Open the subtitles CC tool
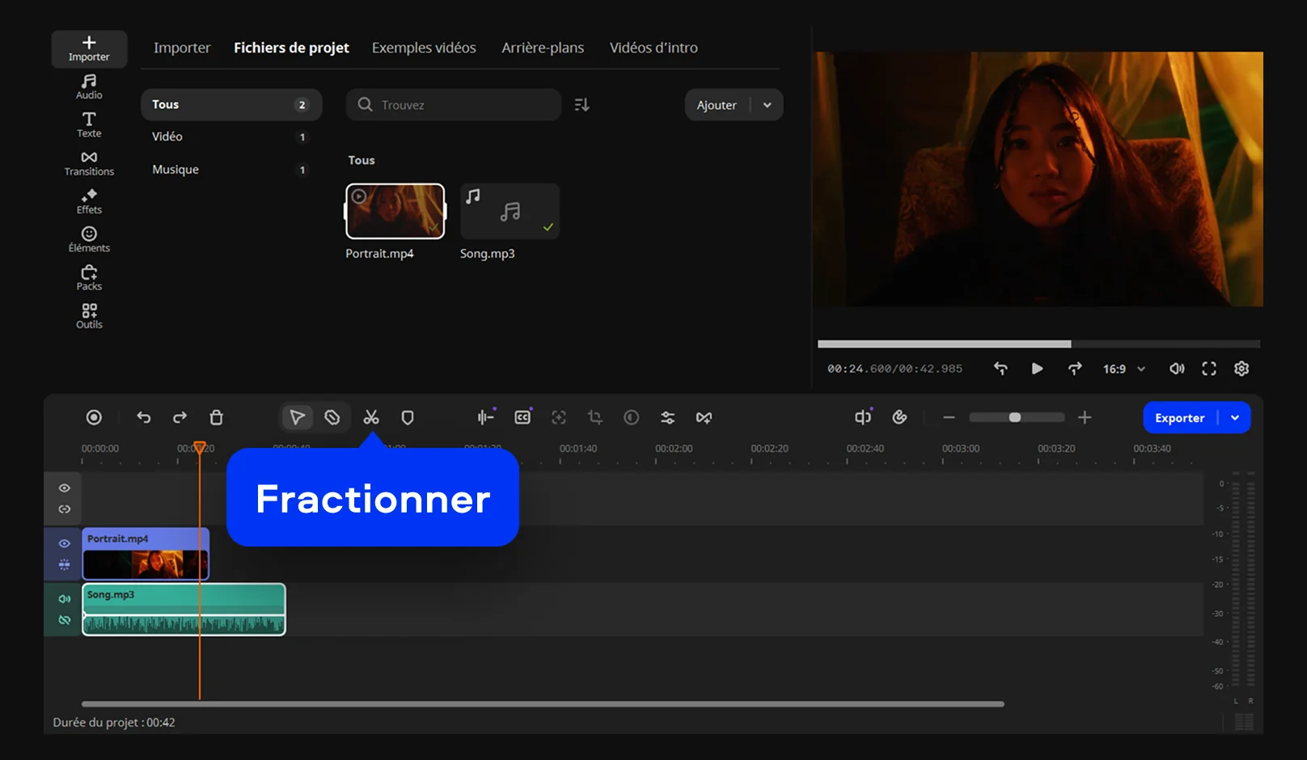 522,417
